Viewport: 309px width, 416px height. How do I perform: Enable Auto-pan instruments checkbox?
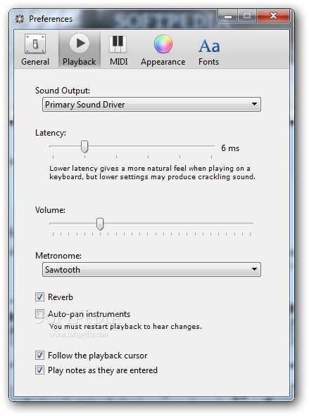(x=39, y=314)
